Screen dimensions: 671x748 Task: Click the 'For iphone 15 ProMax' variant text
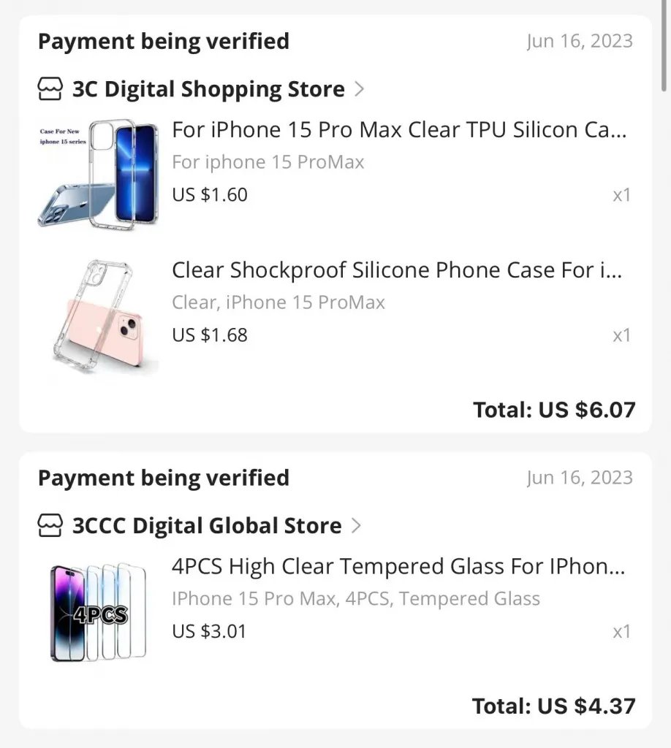[268, 162]
